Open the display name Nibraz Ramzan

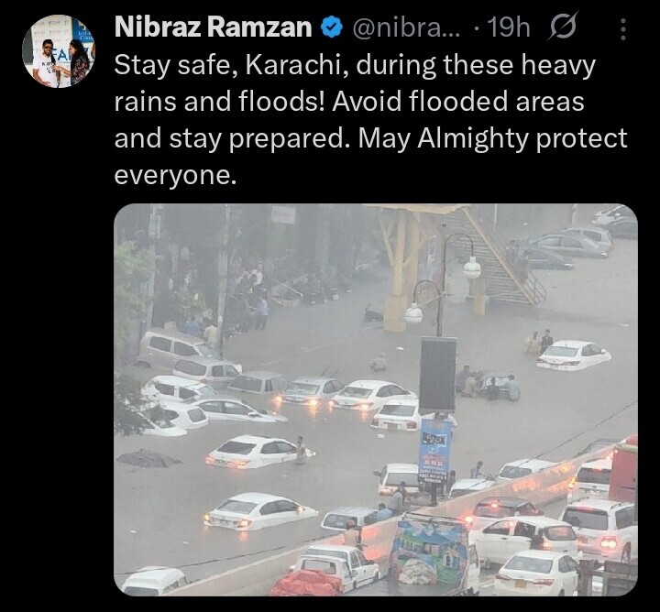click(214, 27)
